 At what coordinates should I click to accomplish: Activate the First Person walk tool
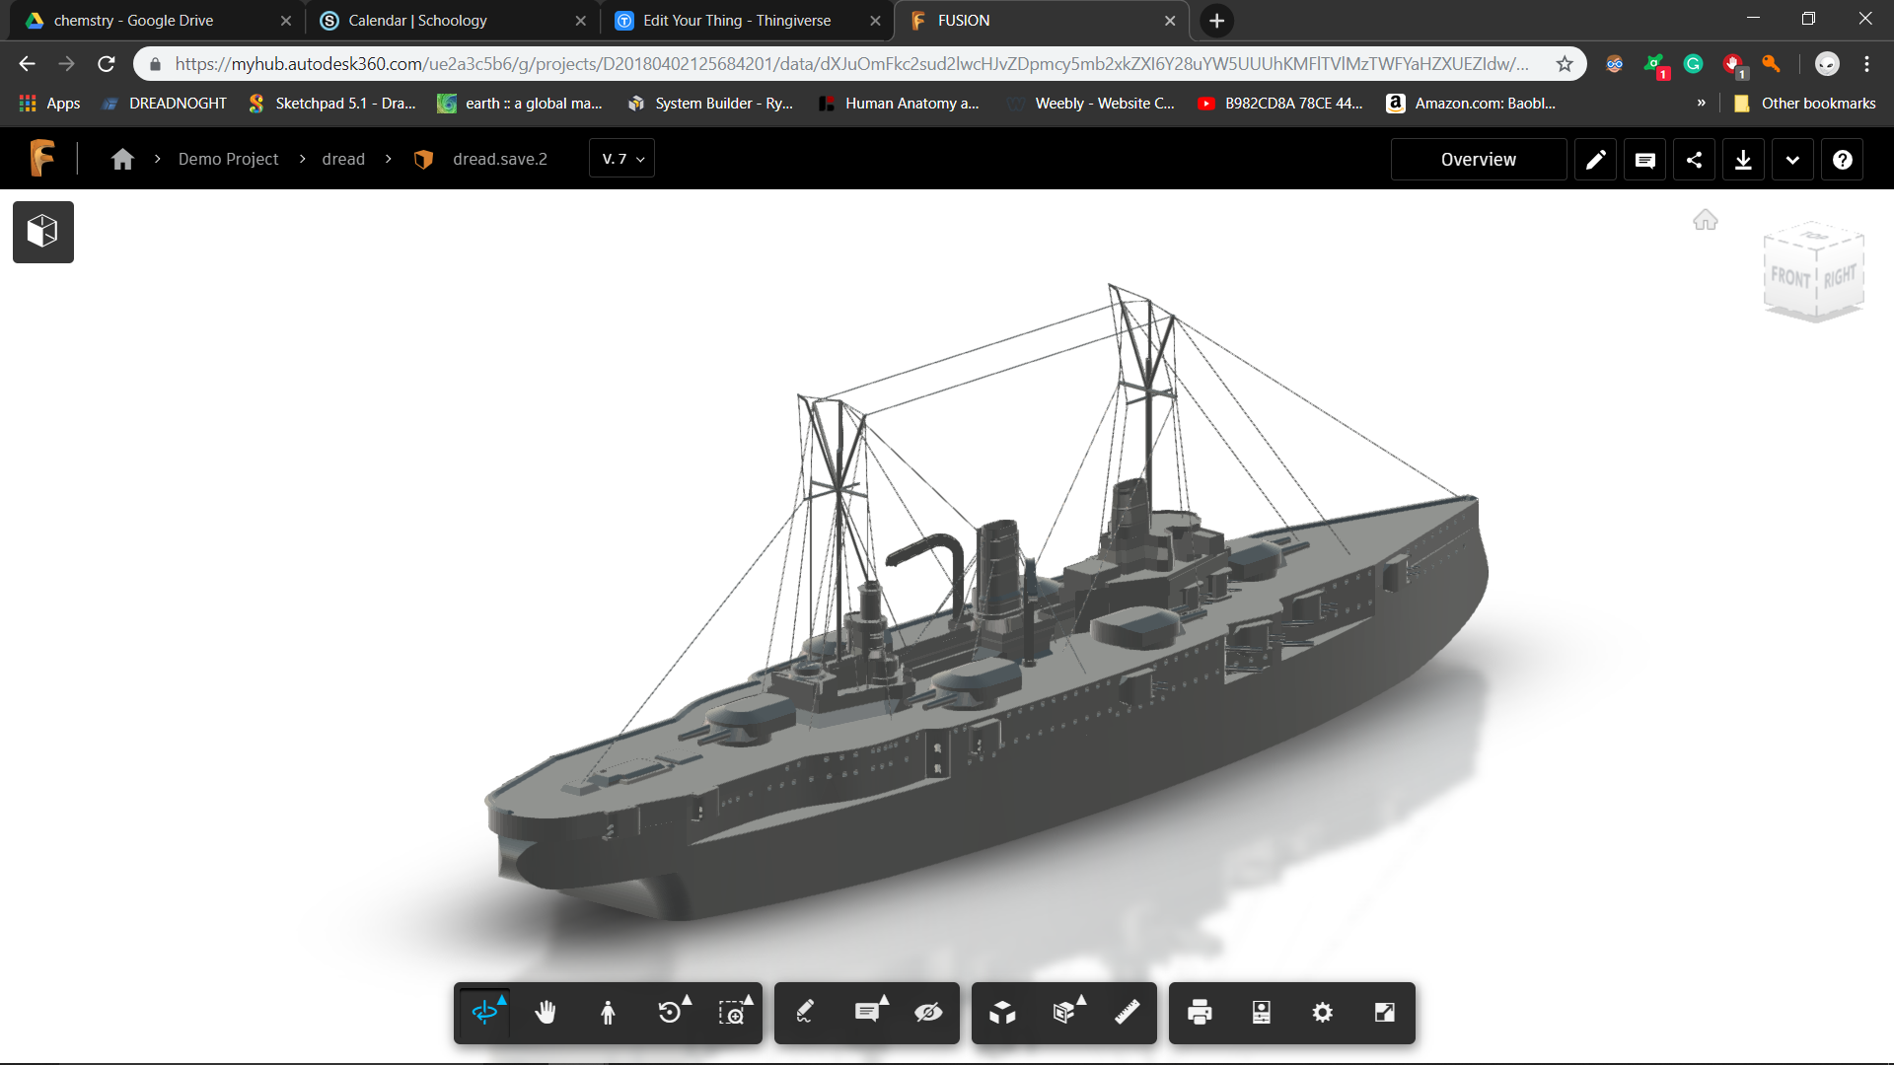pos(608,1012)
